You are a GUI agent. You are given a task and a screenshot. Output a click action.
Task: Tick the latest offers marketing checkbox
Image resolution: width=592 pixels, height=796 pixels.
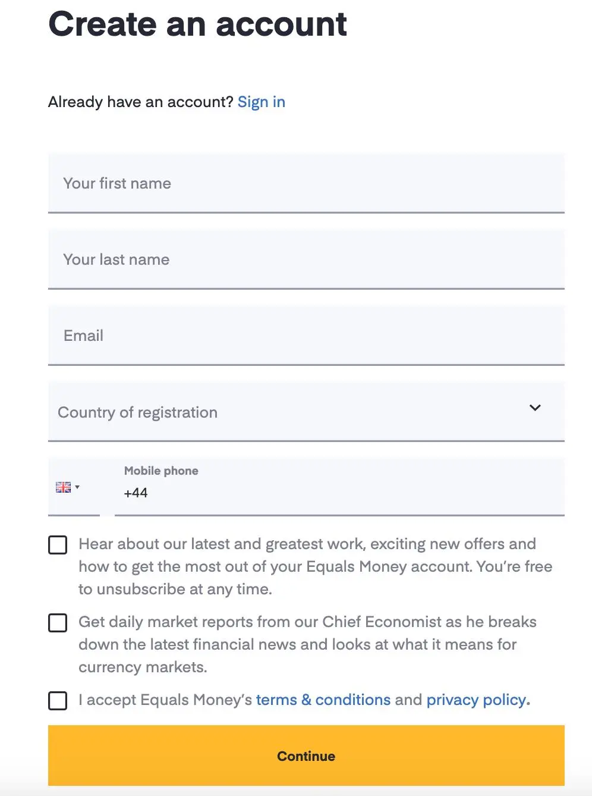(58, 544)
